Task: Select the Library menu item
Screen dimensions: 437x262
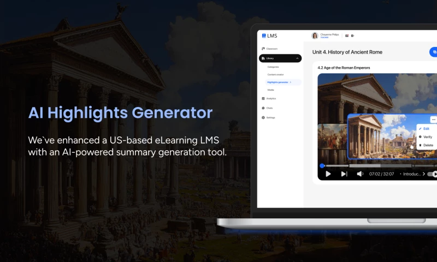Action: click(x=280, y=58)
